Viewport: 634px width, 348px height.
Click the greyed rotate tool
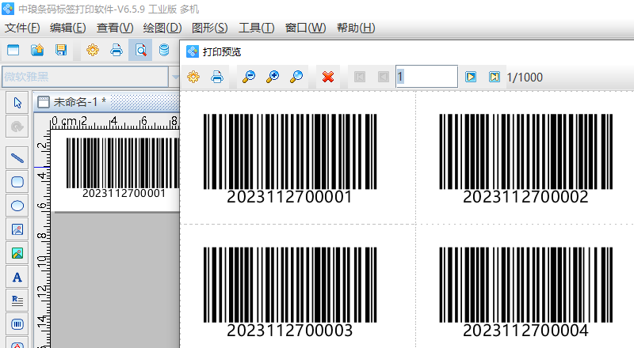point(17,127)
